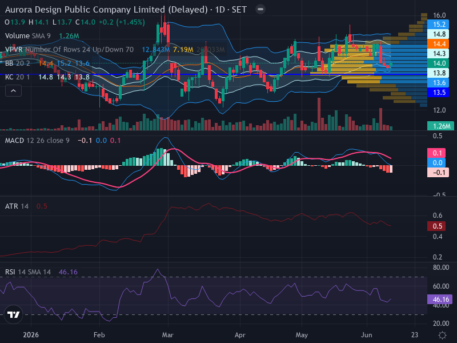Click the 14.3 price scale label
The height and width of the screenshot is (343, 457).
pyautogui.click(x=438, y=54)
